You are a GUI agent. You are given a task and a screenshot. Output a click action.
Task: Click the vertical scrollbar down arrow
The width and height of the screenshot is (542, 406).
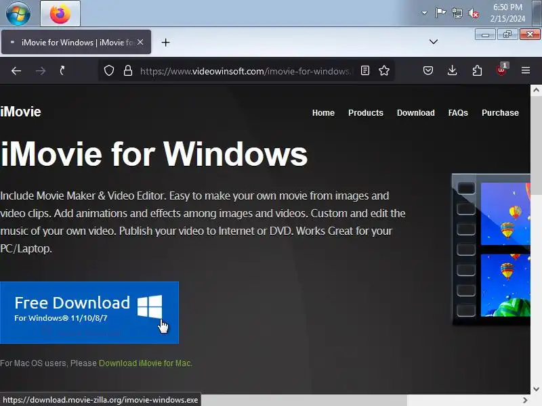(x=536, y=389)
